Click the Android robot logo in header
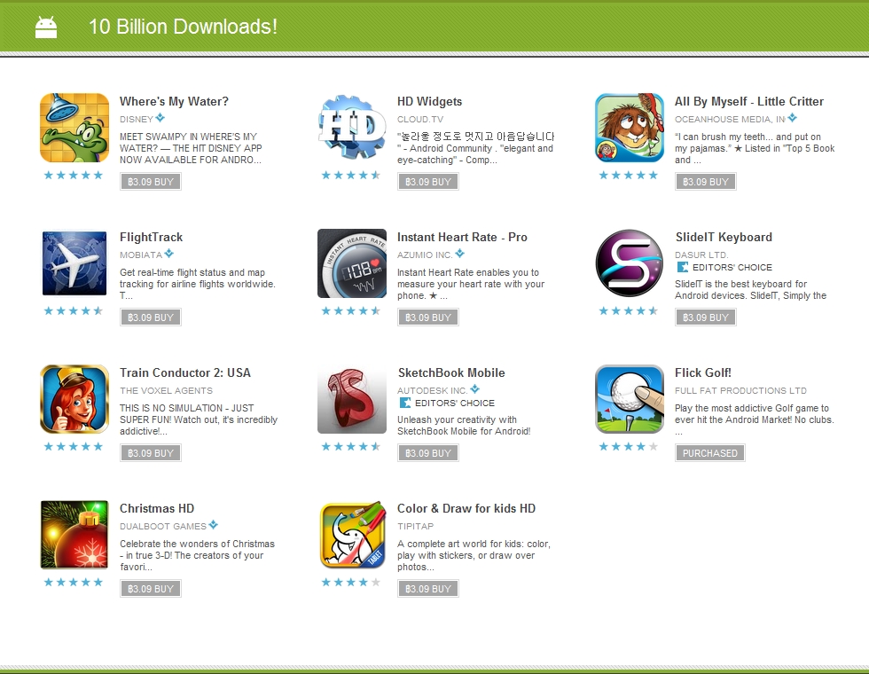The height and width of the screenshot is (674, 869). (46, 27)
